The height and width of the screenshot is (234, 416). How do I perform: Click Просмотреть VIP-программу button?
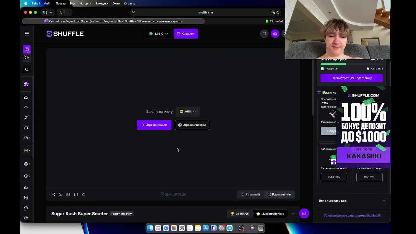click(352, 78)
